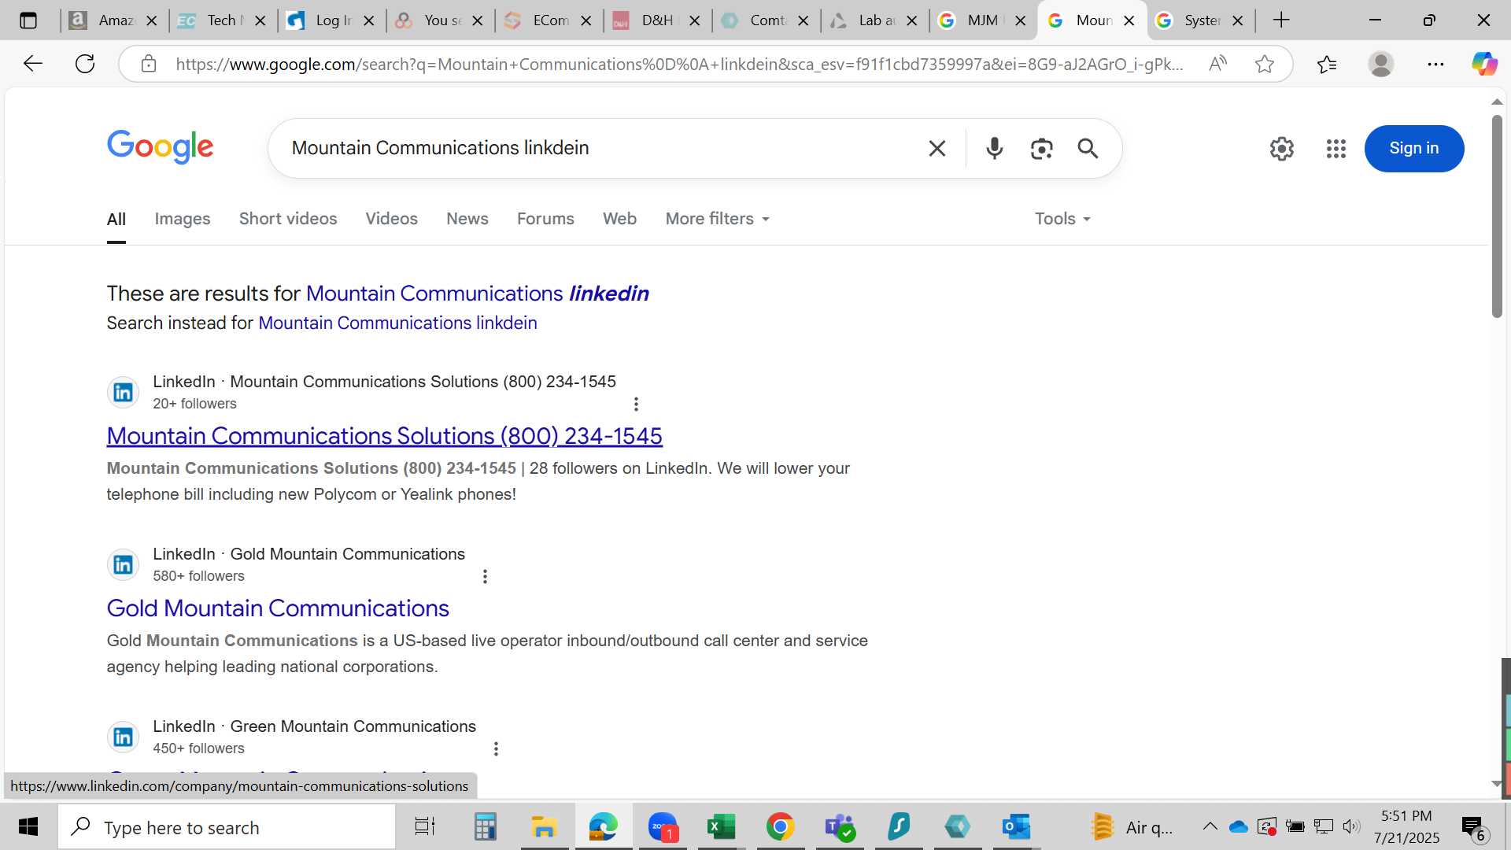The height and width of the screenshot is (850, 1511).
Task: Open the tab actions menu icon
Action: tap(28, 20)
